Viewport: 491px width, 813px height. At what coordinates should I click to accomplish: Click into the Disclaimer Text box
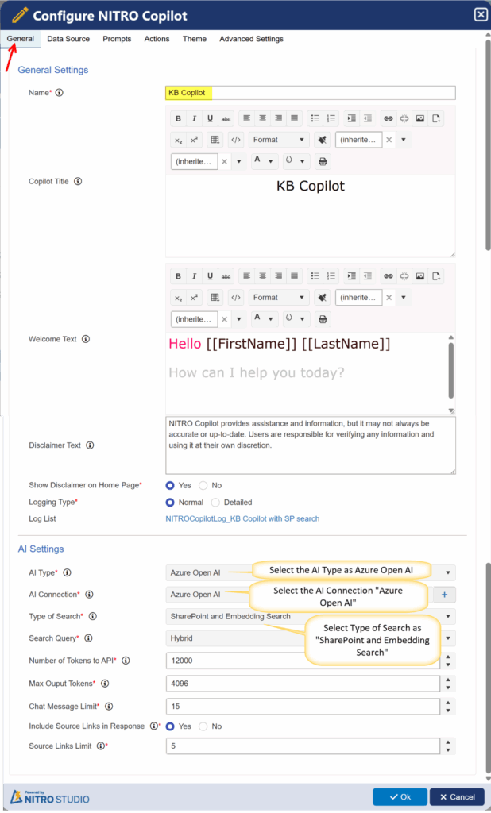(x=311, y=445)
